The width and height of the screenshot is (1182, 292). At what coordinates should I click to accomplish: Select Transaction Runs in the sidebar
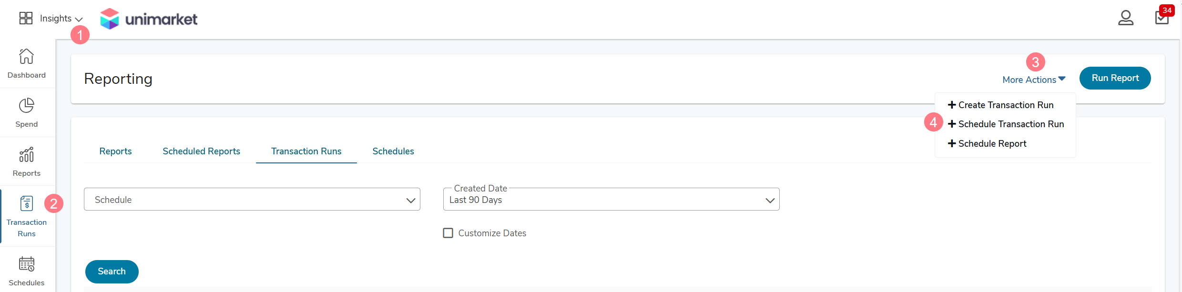pyautogui.click(x=27, y=216)
